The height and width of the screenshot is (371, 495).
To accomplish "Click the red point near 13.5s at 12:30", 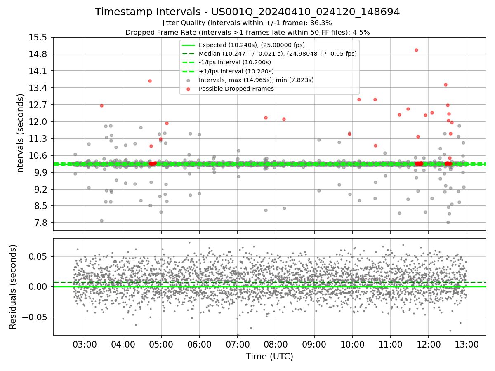I will [445, 85].
